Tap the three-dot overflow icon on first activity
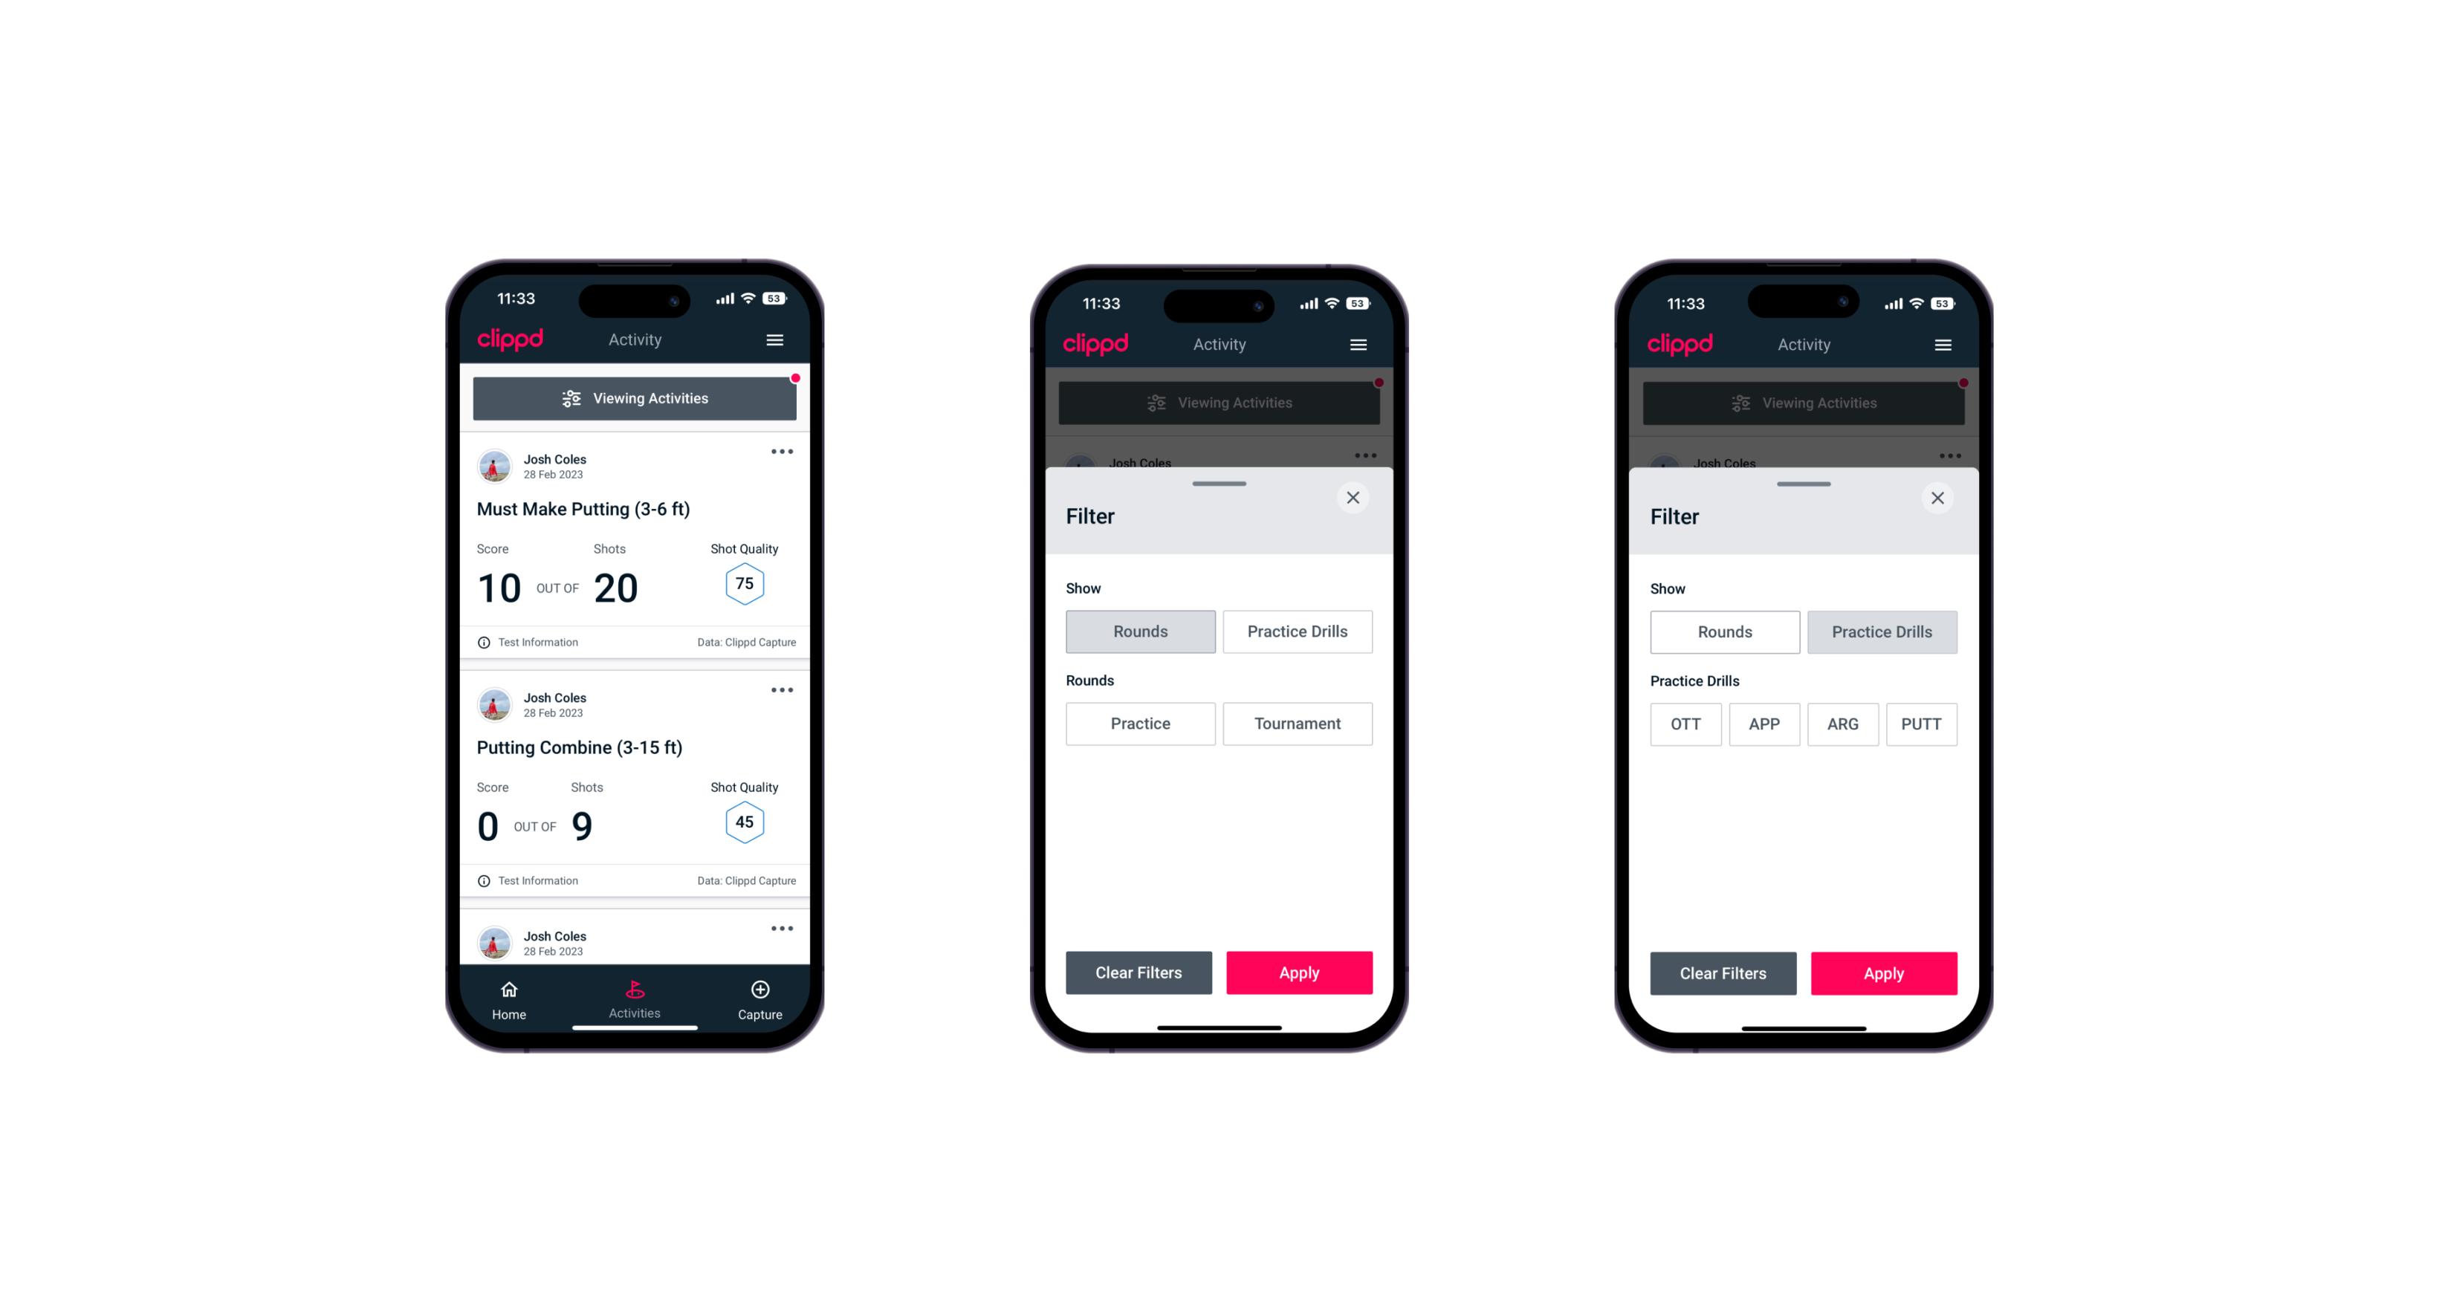This screenshot has width=2439, height=1312. pos(784,452)
